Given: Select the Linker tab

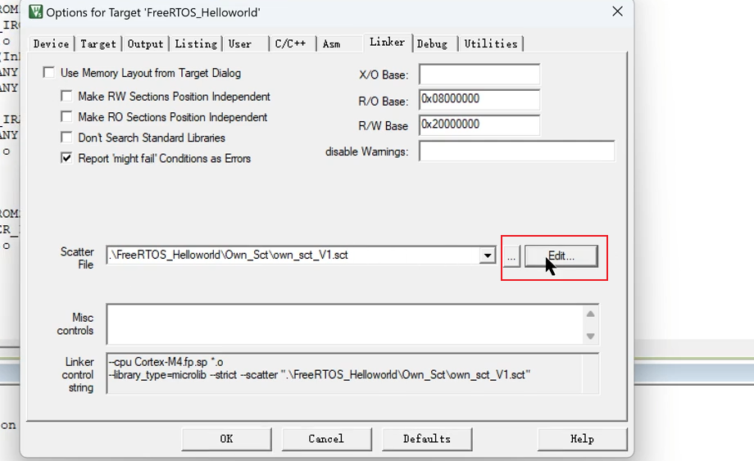Looking at the screenshot, I should (x=388, y=43).
